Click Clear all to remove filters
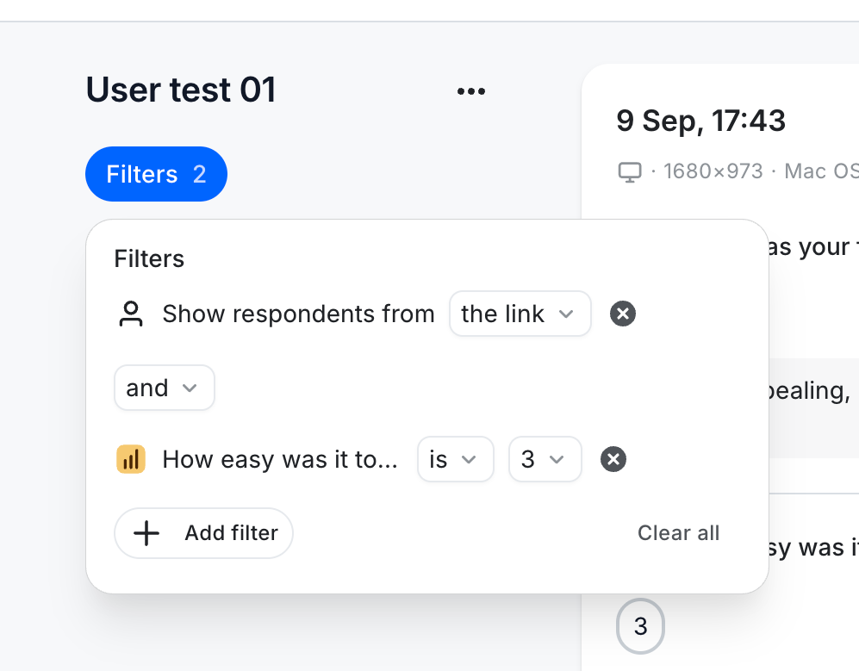 coord(678,533)
